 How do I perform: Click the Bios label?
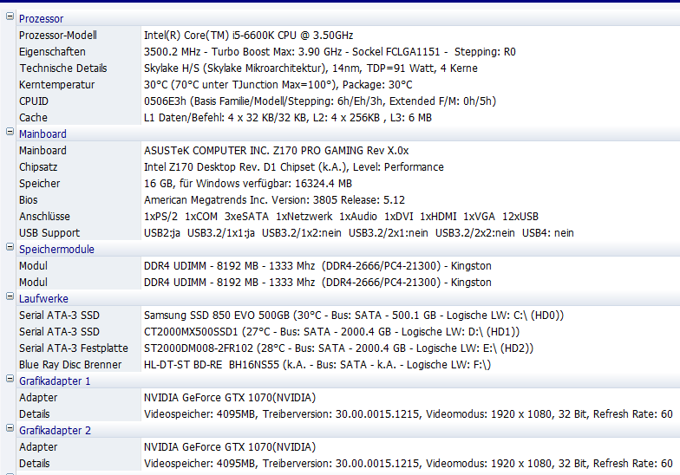[x=28, y=199]
